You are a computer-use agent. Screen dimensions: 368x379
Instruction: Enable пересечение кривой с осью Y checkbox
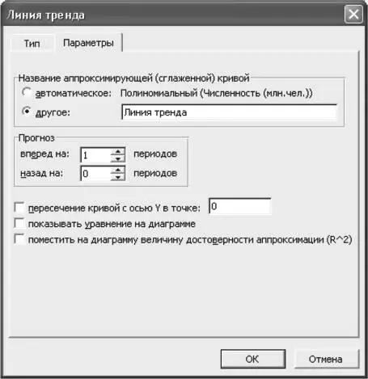[x=19, y=208]
